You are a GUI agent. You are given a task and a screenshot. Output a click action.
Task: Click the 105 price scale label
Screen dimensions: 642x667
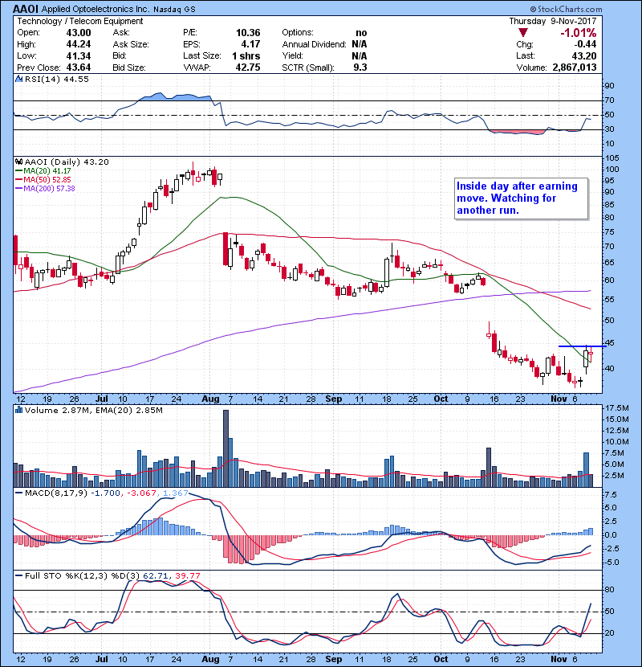pos(611,158)
